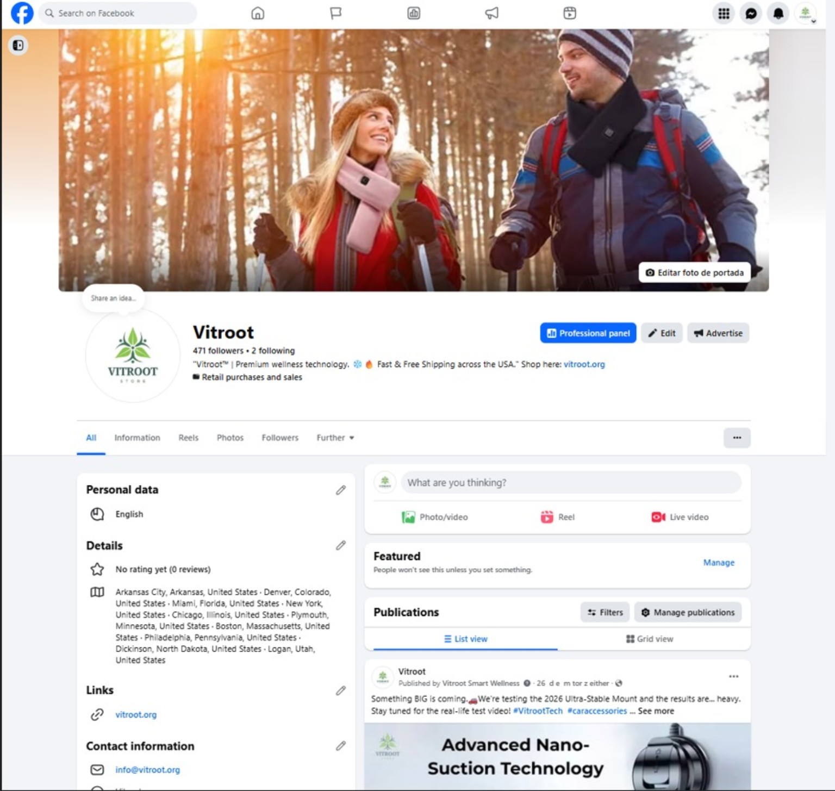This screenshot has width=835, height=791.
Task: Open Advanced Nano-Suction Technology post image
Action: coord(557,756)
